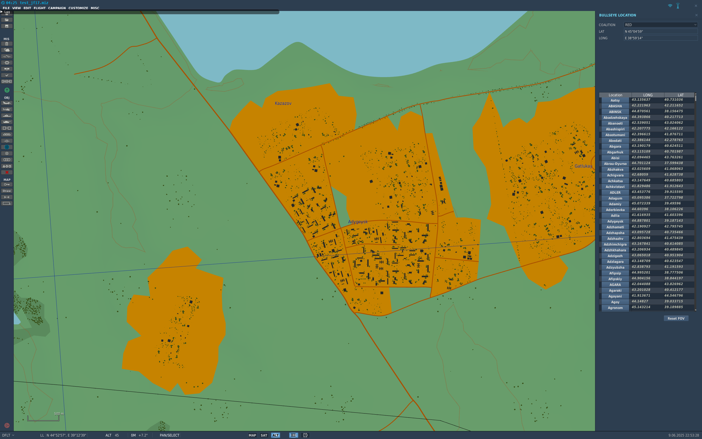Open the DFLT dropdown in status bar
The image size is (702, 439).
point(8,435)
